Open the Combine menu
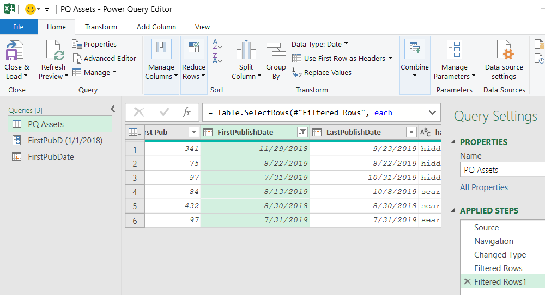This screenshot has width=545, height=295. pos(415,65)
